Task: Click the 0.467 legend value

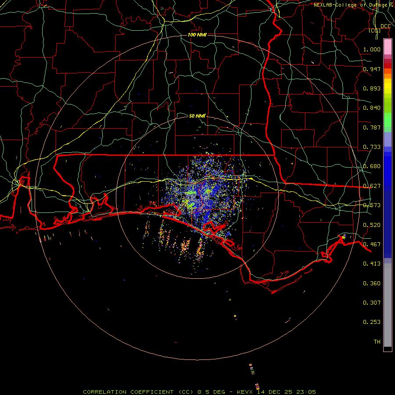Action: (x=372, y=244)
